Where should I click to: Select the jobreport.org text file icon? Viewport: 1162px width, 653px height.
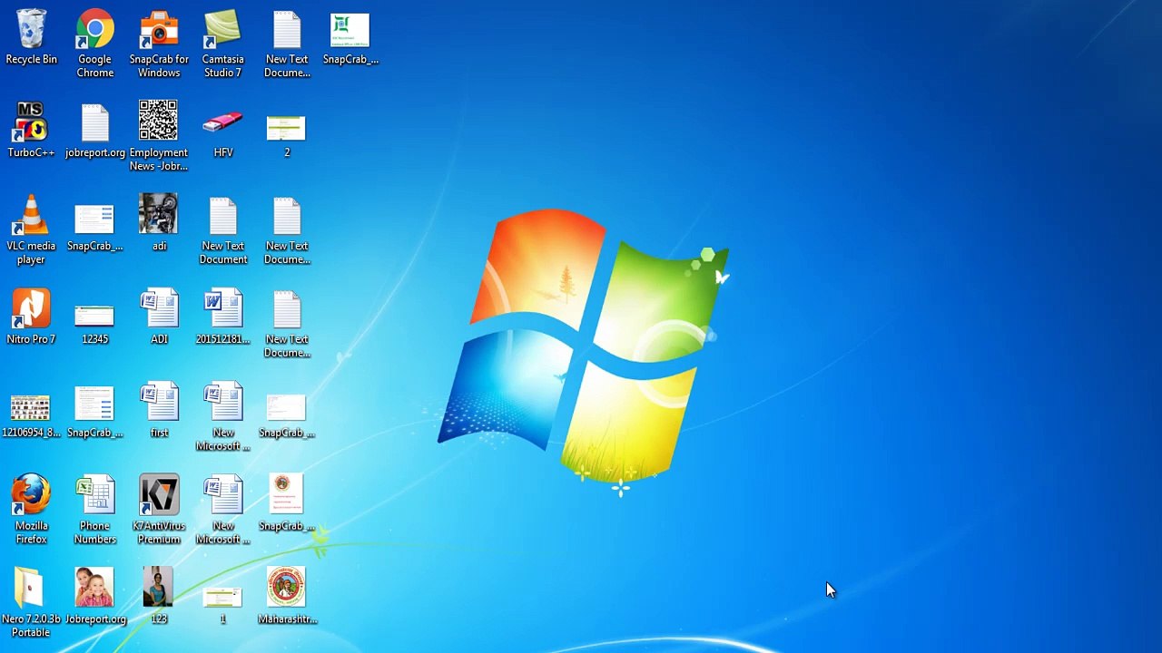point(95,123)
